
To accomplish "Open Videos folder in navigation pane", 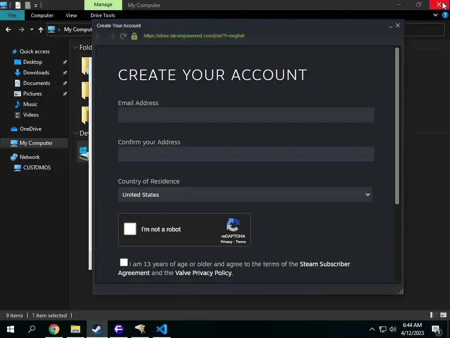I will 31,115.
